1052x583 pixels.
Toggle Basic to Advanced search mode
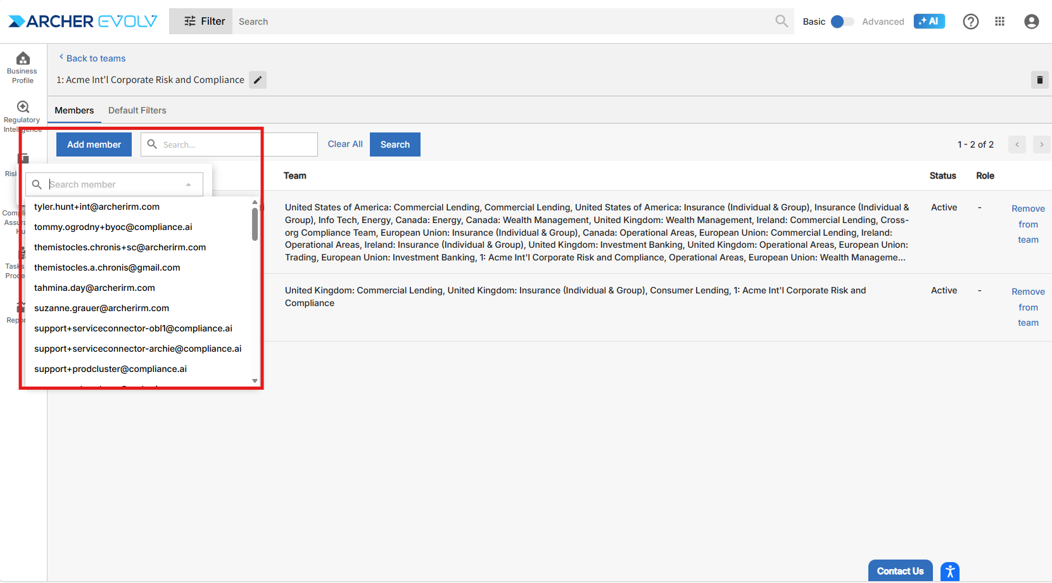point(841,22)
